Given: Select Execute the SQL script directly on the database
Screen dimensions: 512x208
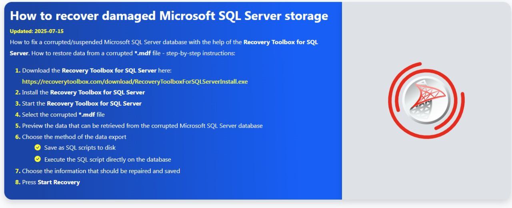Looking at the screenshot, I should (108, 159).
